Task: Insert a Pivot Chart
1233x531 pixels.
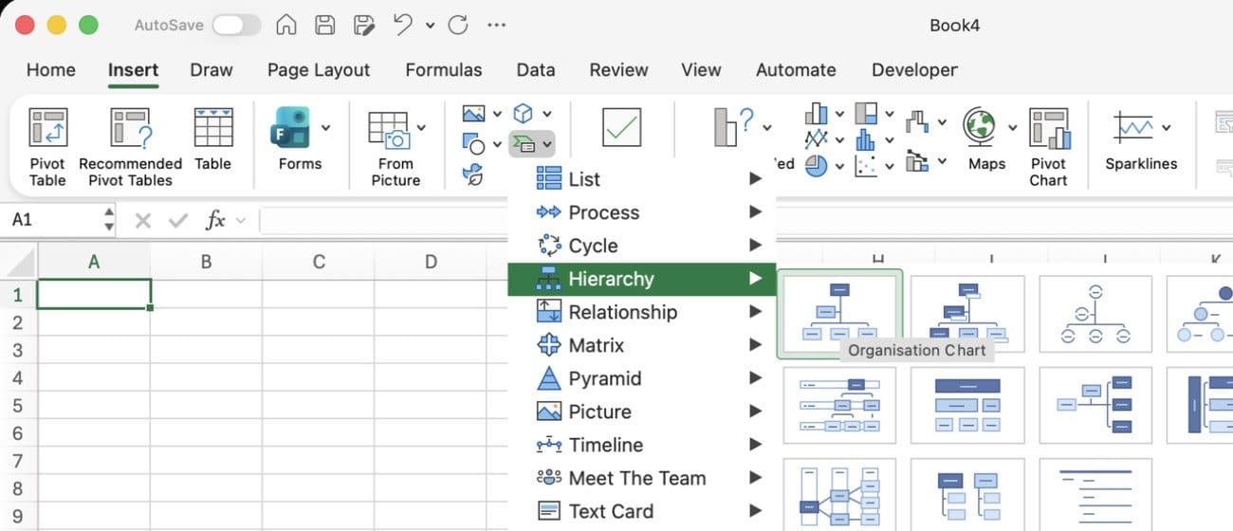Action: [x=1048, y=147]
